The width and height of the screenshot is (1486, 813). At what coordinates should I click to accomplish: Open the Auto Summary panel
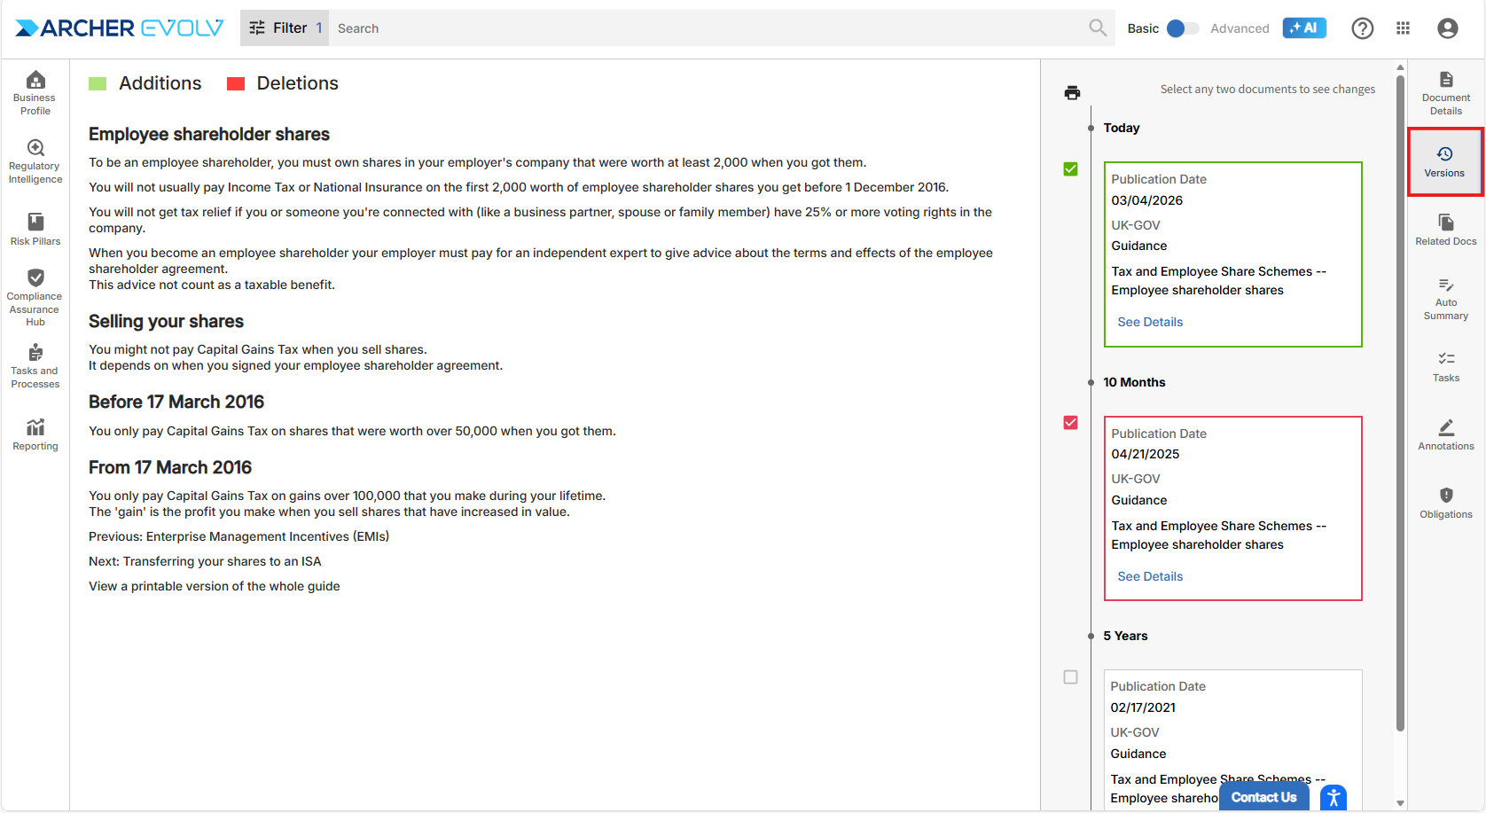tap(1445, 298)
